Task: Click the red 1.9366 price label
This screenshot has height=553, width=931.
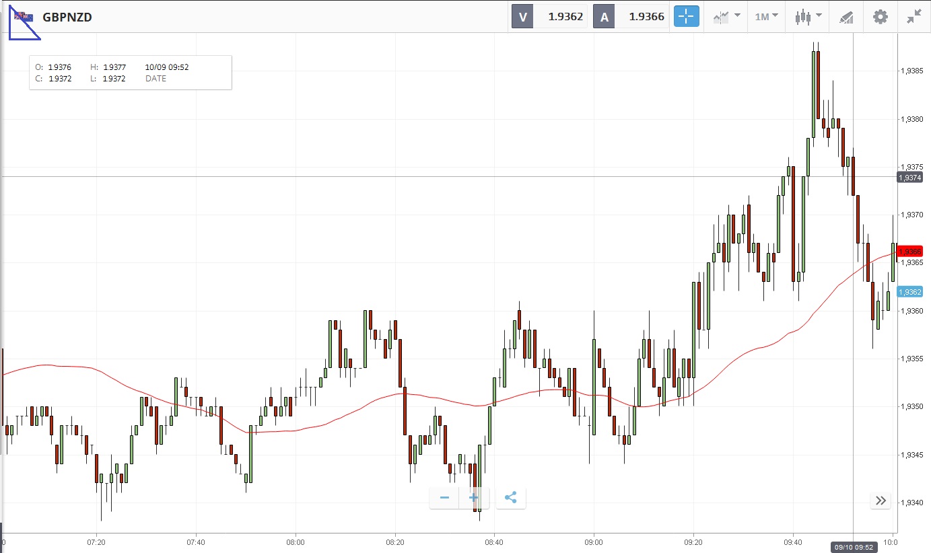Action: pyautogui.click(x=909, y=251)
